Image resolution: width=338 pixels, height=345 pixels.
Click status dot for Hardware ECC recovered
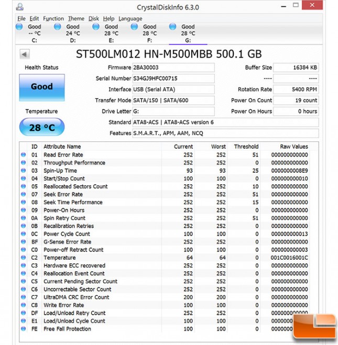point(24,265)
